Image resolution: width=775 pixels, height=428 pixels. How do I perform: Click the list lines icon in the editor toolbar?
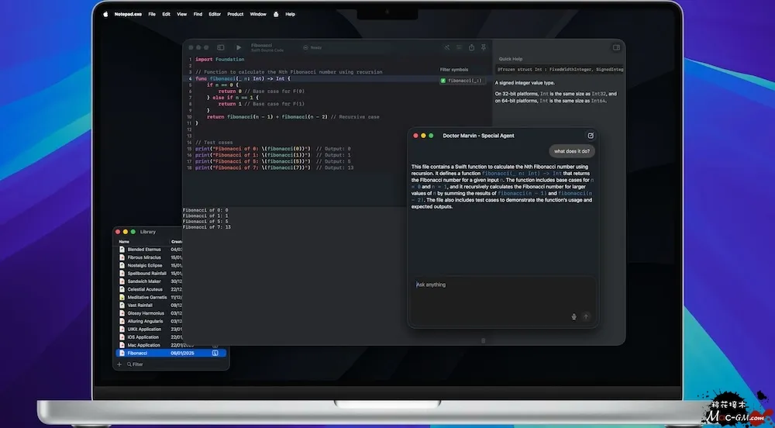pos(459,47)
